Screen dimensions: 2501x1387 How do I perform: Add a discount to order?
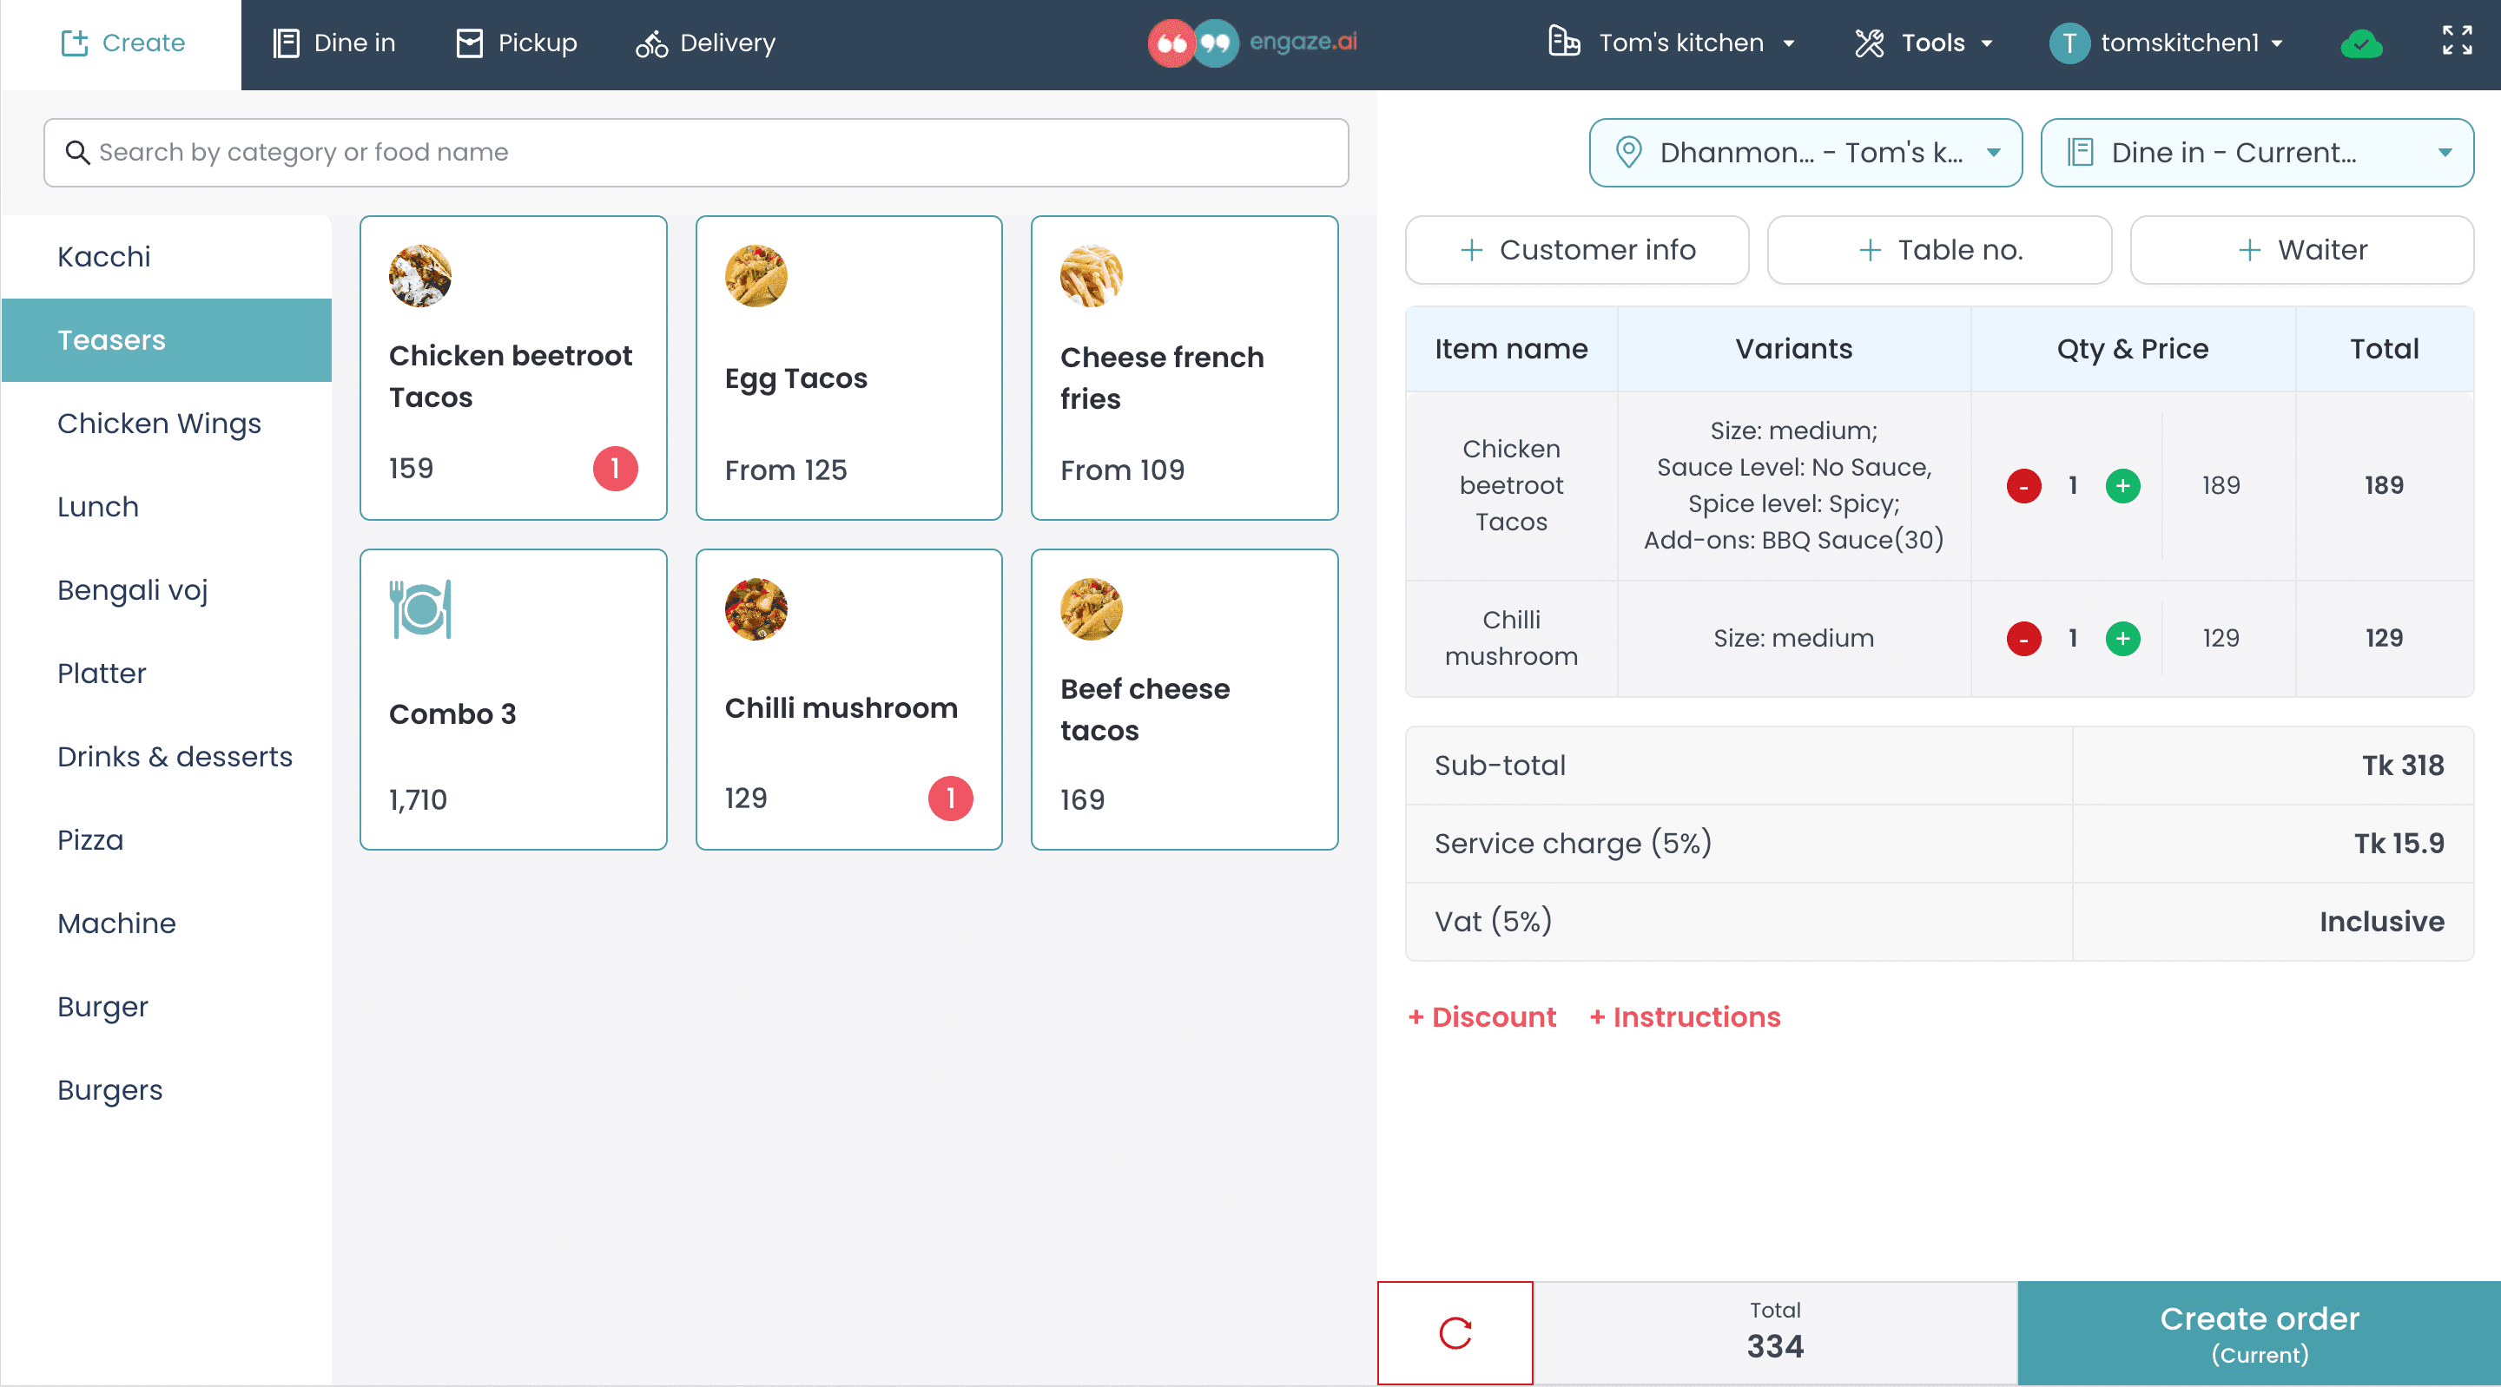[1481, 1017]
